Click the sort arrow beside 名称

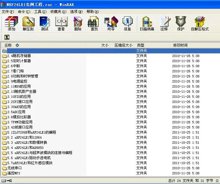pos(17,45)
